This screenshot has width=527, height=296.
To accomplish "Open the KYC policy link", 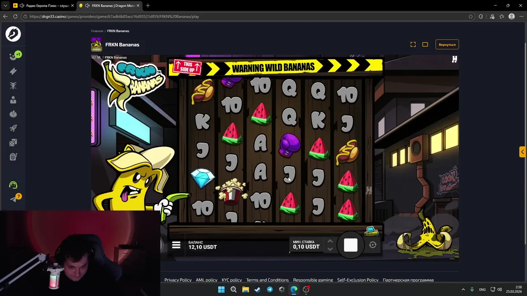I will click(x=232, y=280).
